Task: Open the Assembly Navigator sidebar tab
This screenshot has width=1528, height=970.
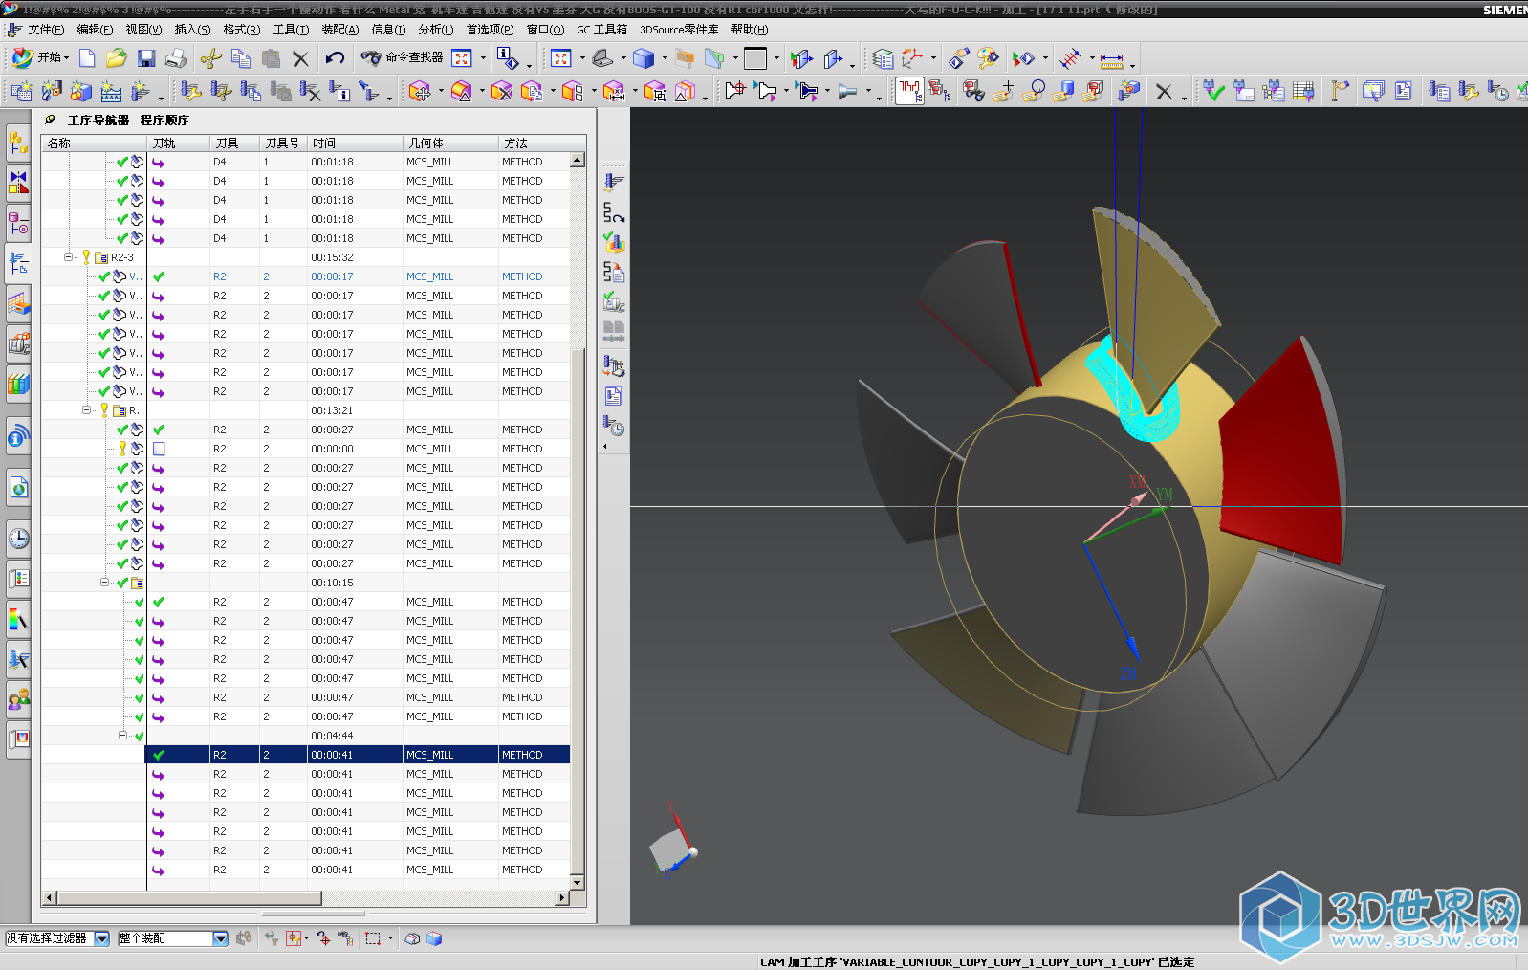Action: [18, 143]
